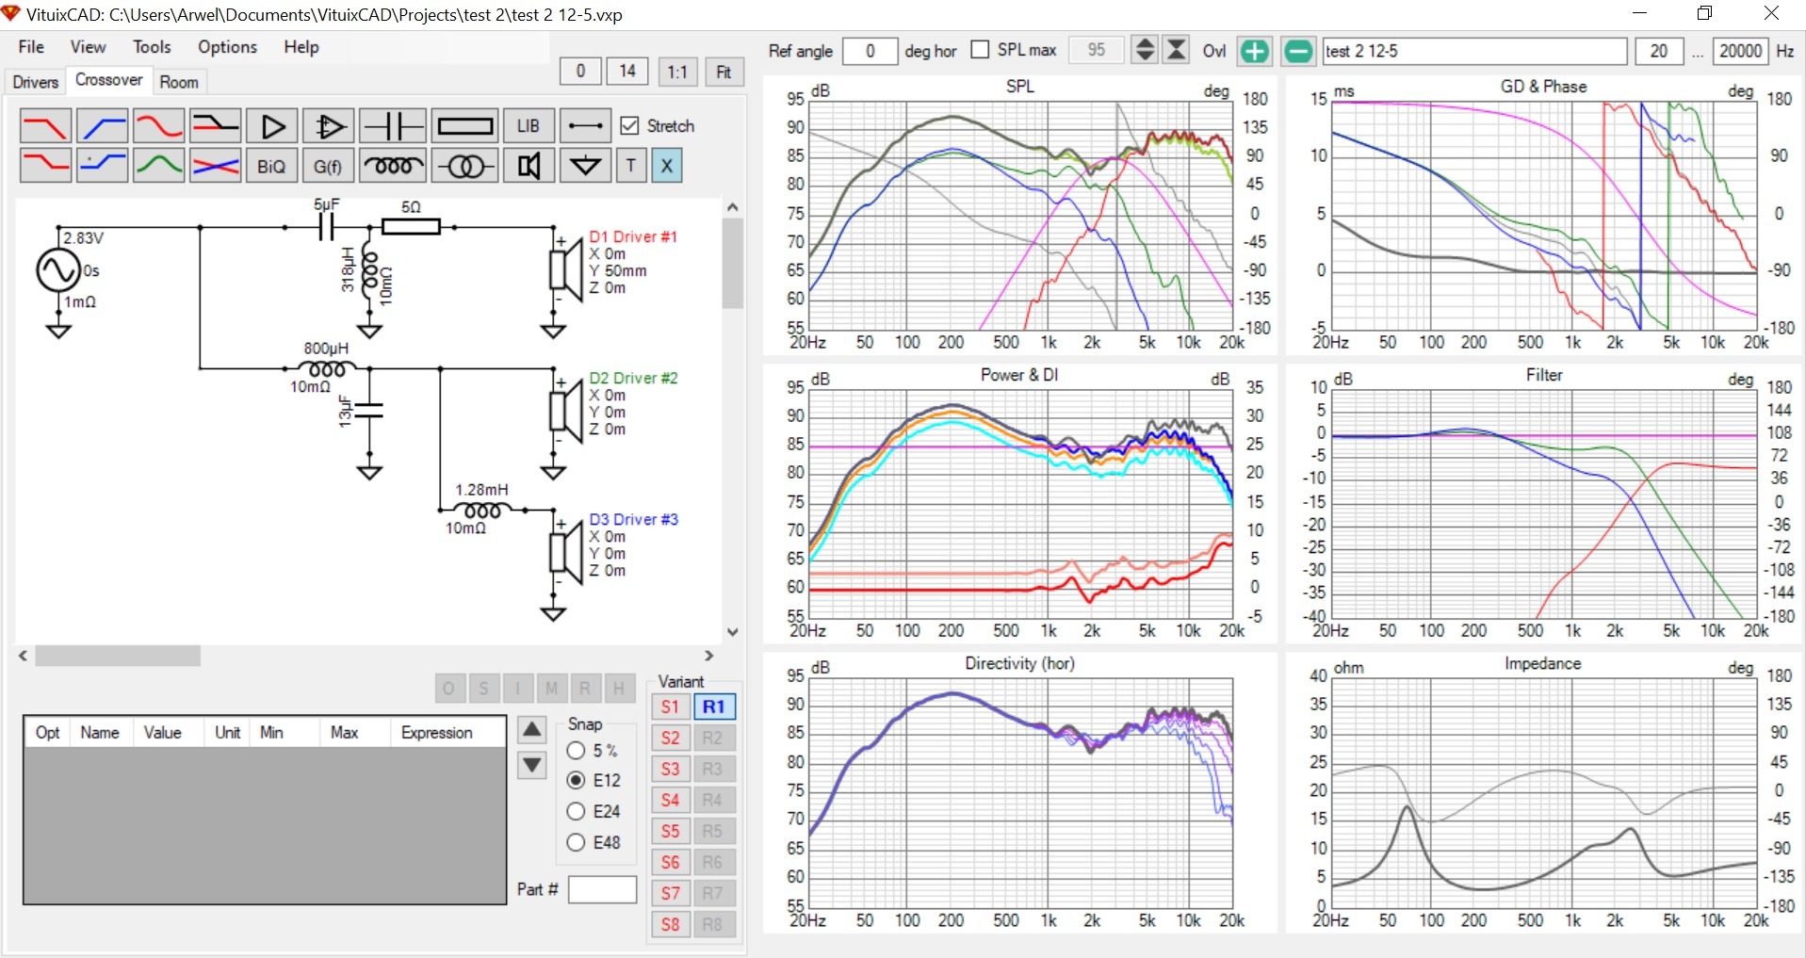Click the maximum frequency field 20000

pyautogui.click(x=1740, y=51)
